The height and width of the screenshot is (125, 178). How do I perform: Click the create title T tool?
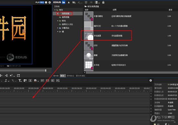[x=20, y=80]
